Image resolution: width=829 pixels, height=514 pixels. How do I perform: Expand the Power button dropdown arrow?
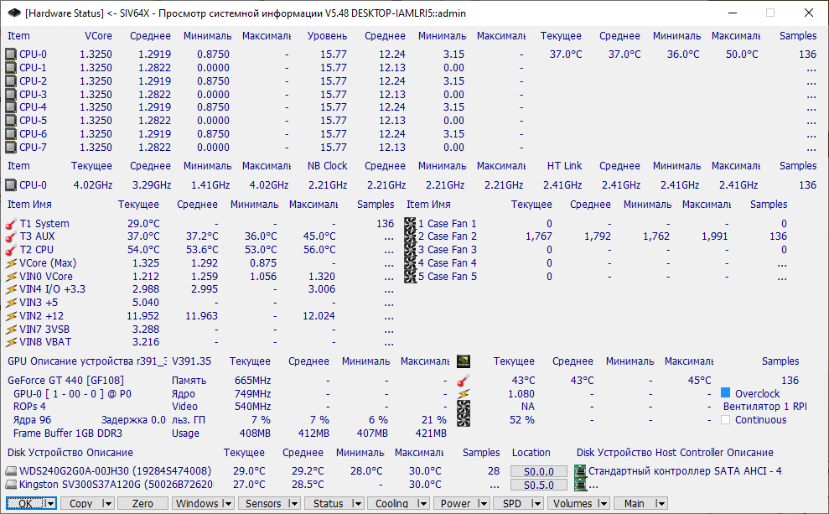(x=483, y=503)
